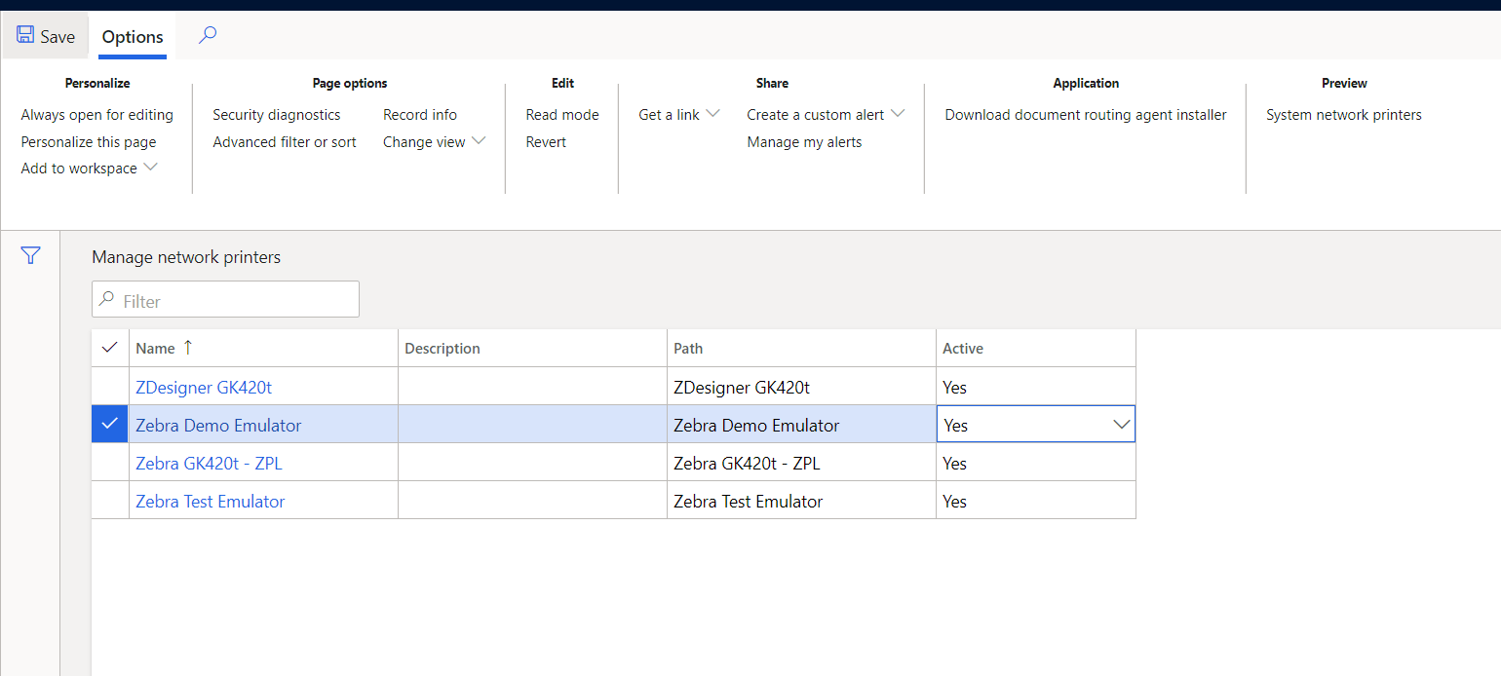Expand the Create a custom alert dropdown
The image size is (1501, 676).
coord(898,114)
